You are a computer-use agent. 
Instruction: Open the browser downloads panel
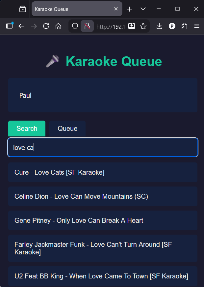[160, 26]
